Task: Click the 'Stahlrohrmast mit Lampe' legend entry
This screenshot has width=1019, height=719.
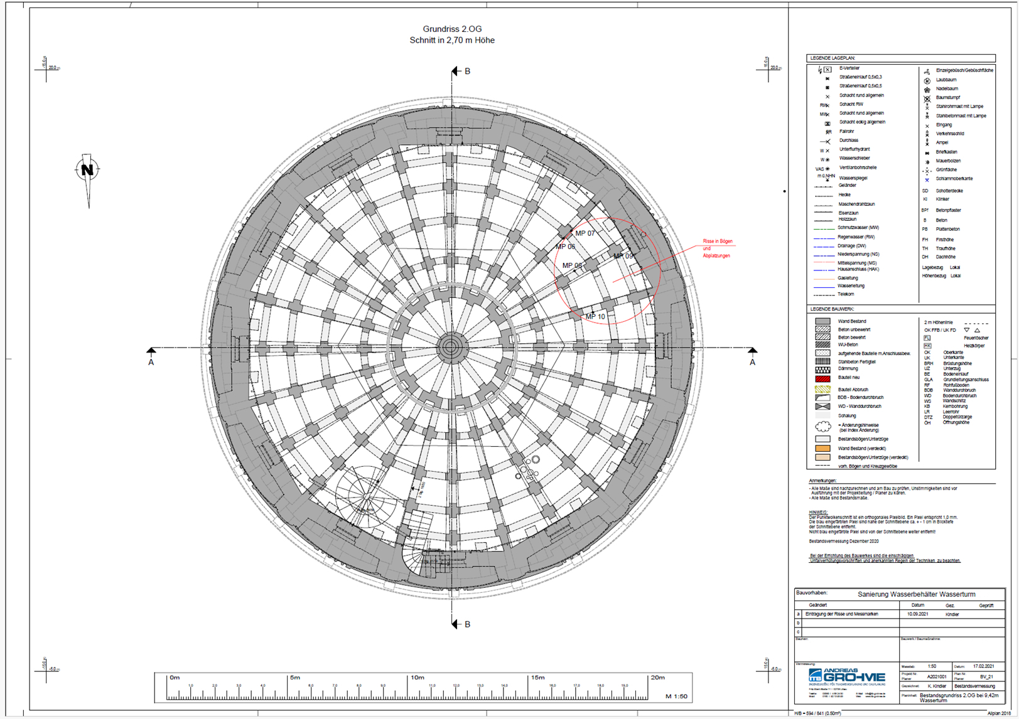Action: point(959,107)
